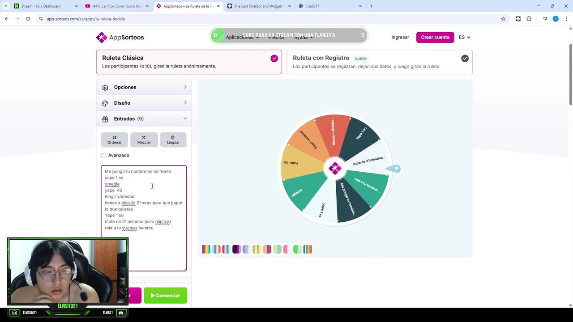
Task: Click the entry line 'yape 40'
Action: 113,190
